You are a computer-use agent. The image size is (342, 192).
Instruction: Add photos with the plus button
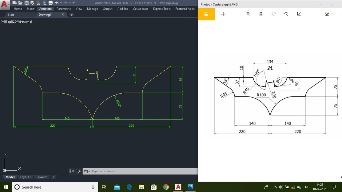click(223, 14)
